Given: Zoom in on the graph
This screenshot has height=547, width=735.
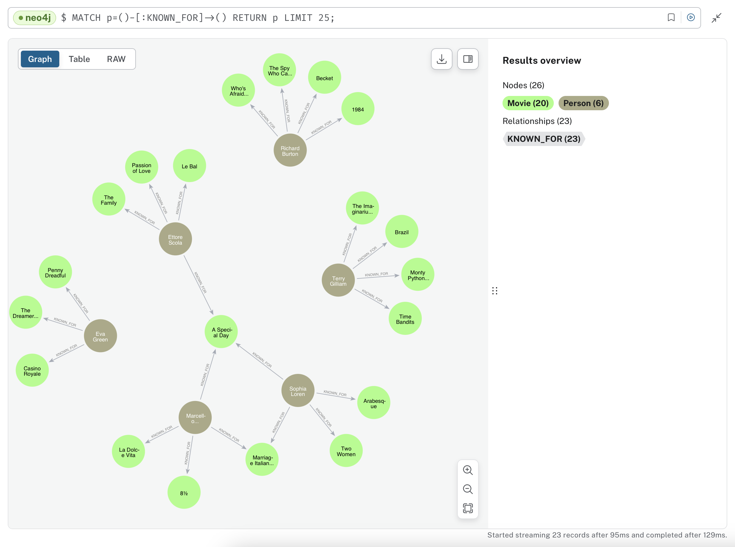Looking at the screenshot, I should [467, 470].
